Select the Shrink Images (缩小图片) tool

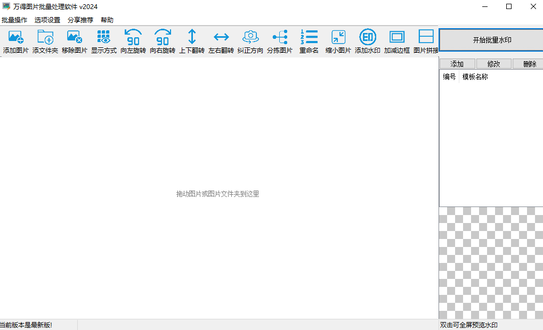tap(338, 42)
